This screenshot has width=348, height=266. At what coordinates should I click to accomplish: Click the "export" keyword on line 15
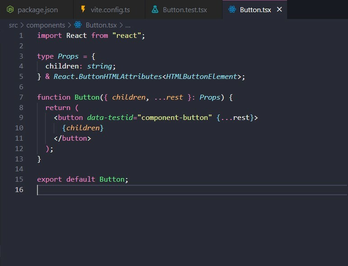tap(50, 179)
